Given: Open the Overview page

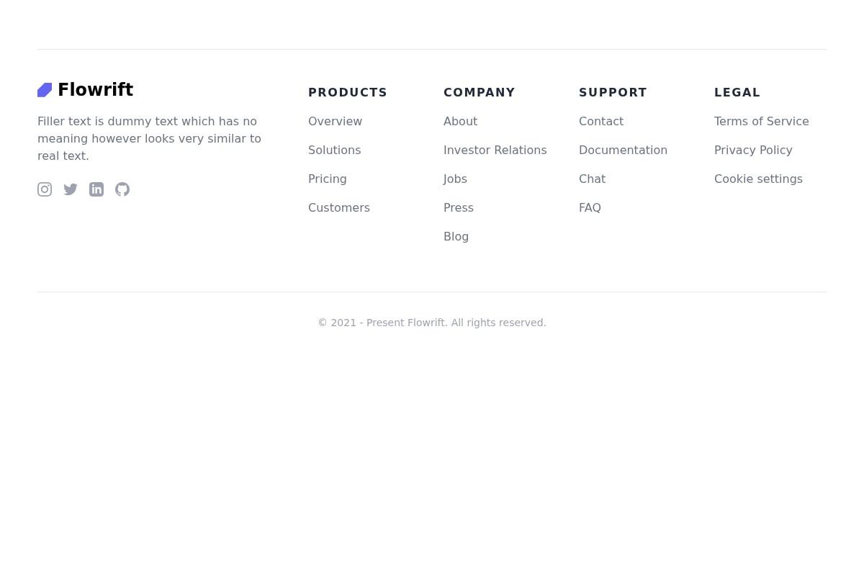Looking at the screenshot, I should 335,121.
